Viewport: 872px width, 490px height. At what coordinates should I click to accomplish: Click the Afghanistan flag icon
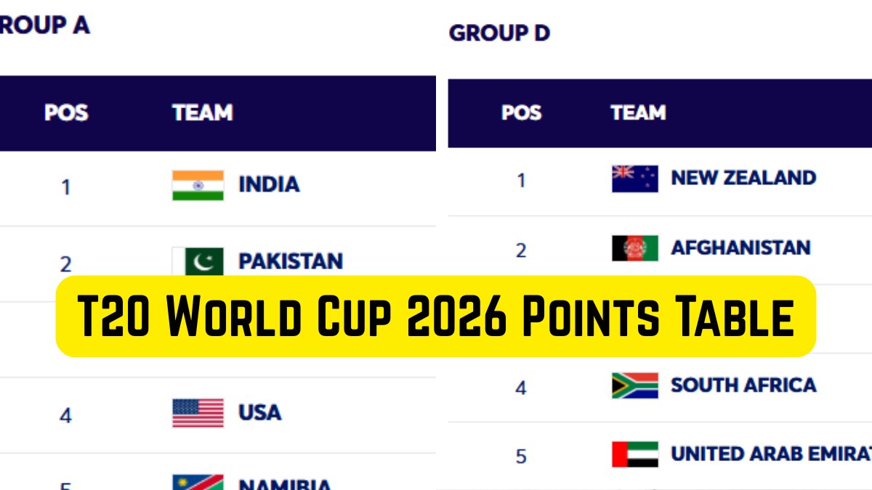pyautogui.click(x=634, y=248)
